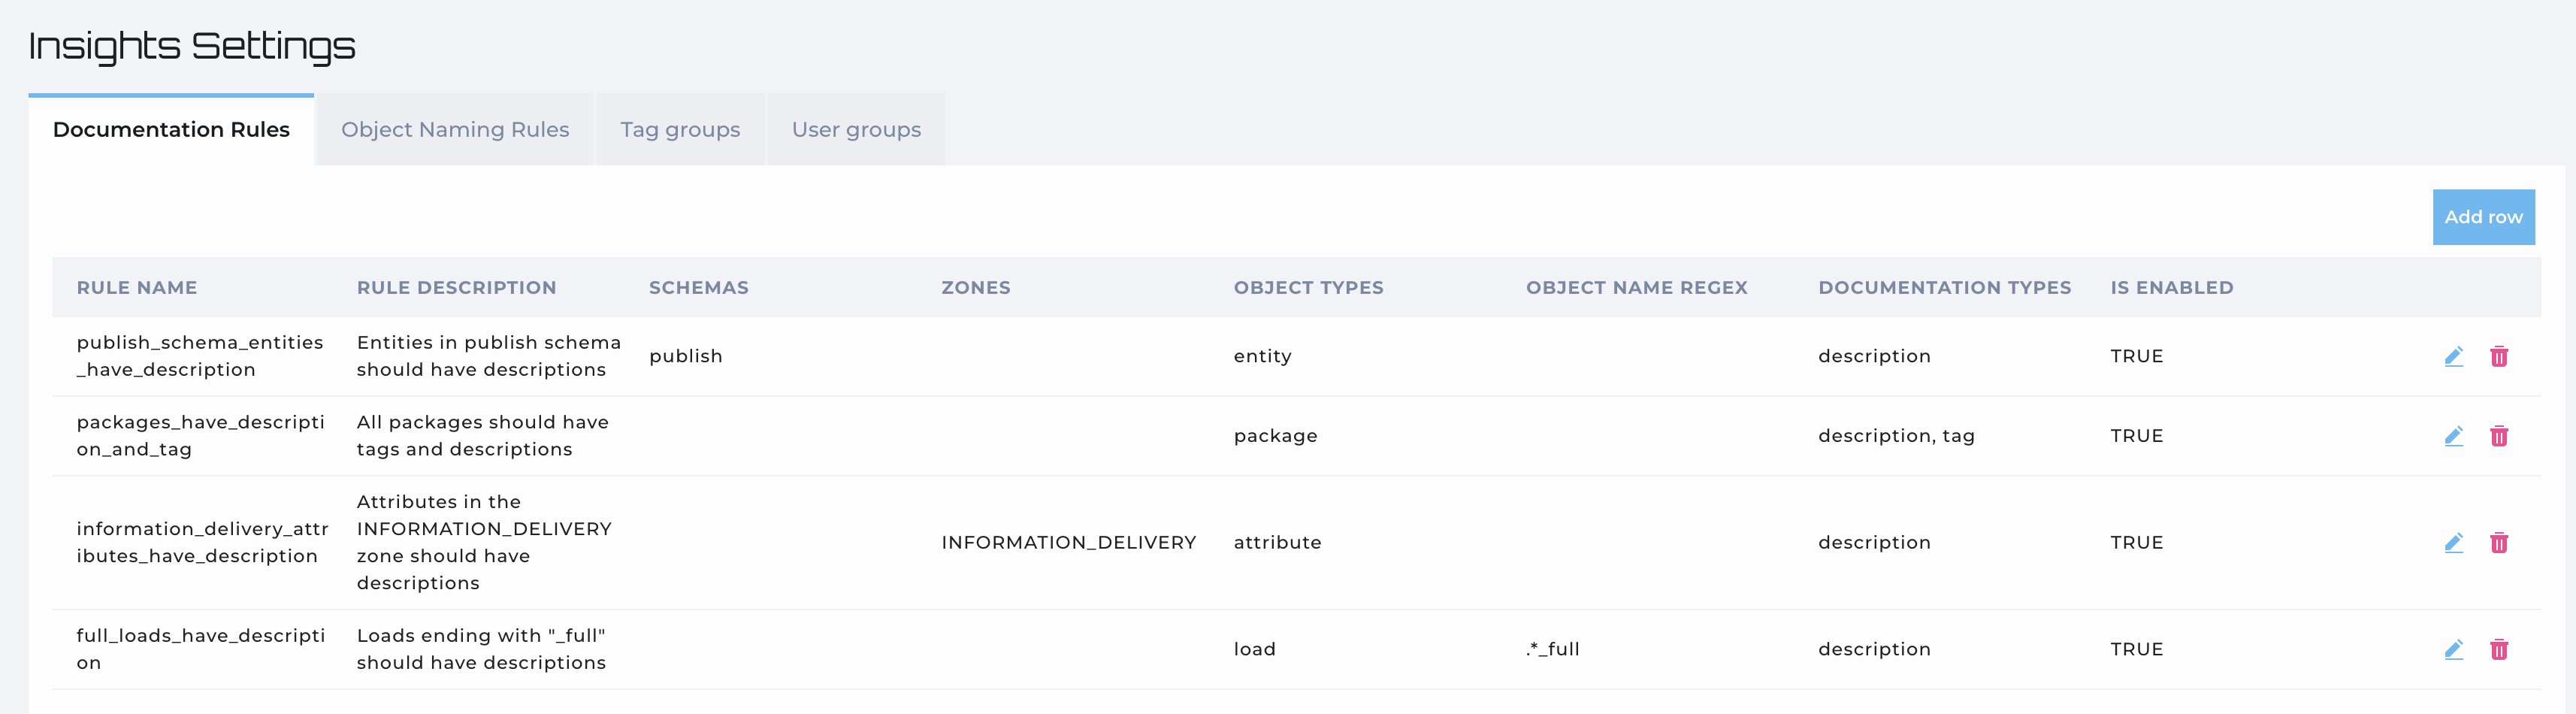The width and height of the screenshot is (2576, 714).
Task: Edit the full_loads_have_description rule
Action: pos(2453,649)
